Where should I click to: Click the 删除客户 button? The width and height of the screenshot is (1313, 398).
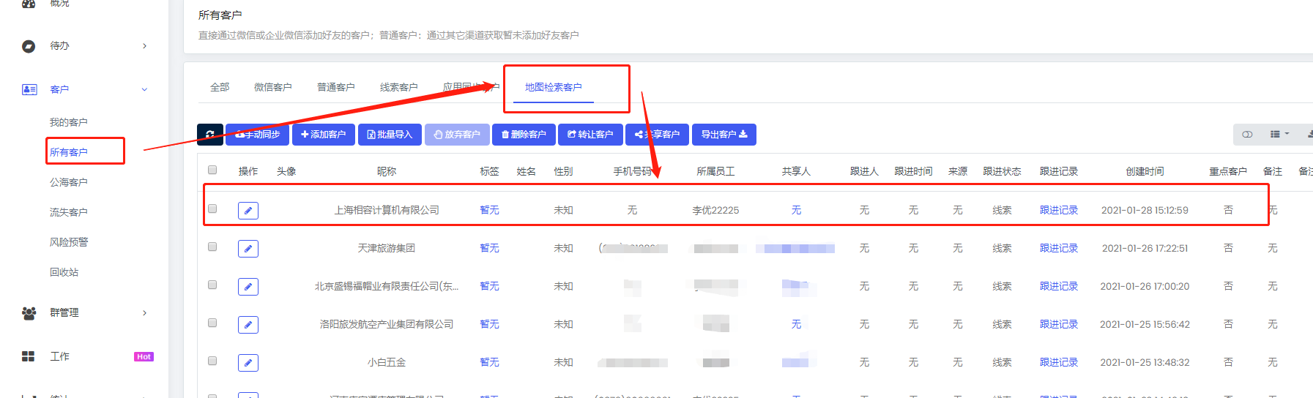524,135
